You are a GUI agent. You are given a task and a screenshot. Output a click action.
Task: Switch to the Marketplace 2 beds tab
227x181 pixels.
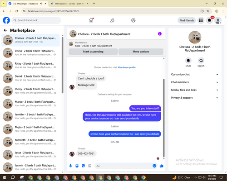click(x=69, y=4)
